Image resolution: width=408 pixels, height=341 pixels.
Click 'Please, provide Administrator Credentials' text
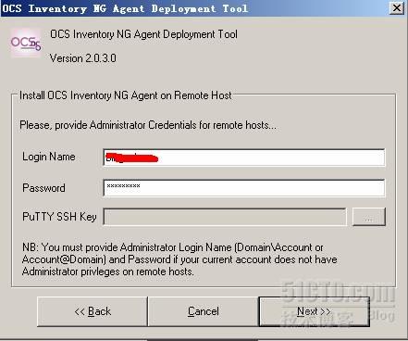148,125
